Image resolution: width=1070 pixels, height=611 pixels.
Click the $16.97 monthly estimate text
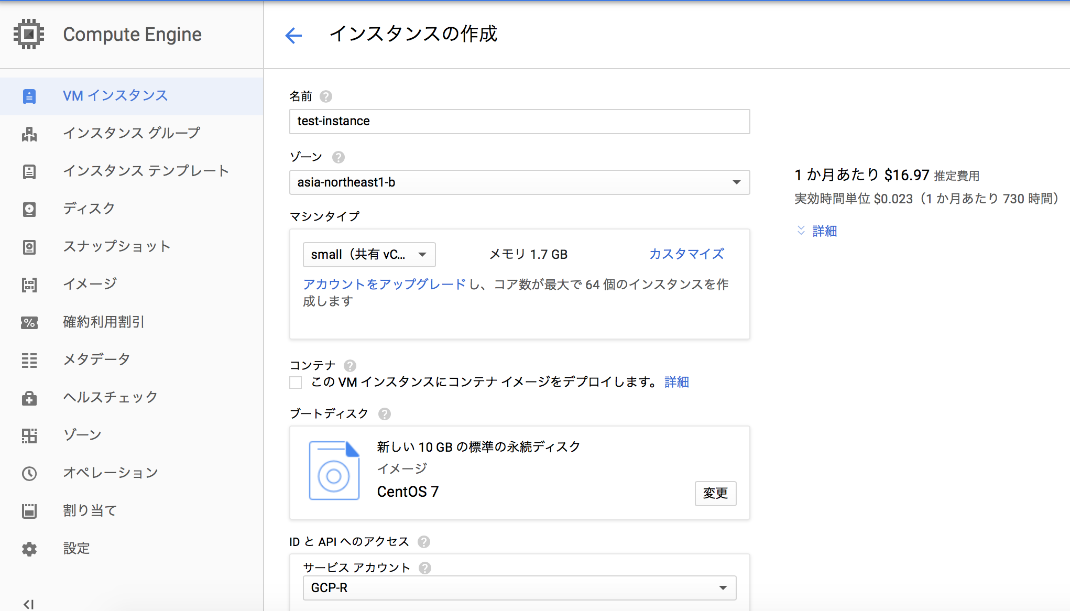click(x=907, y=175)
